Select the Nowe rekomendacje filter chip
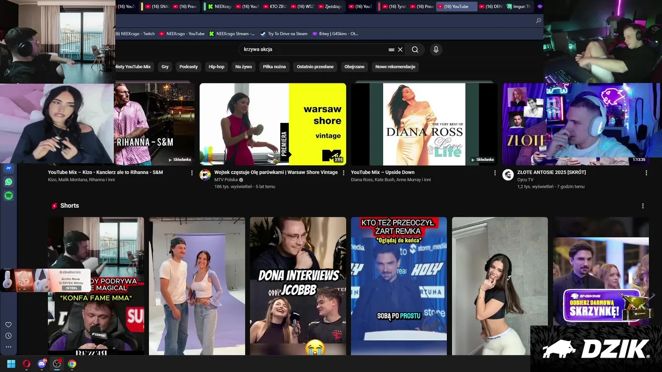The height and width of the screenshot is (372, 662). (x=395, y=67)
